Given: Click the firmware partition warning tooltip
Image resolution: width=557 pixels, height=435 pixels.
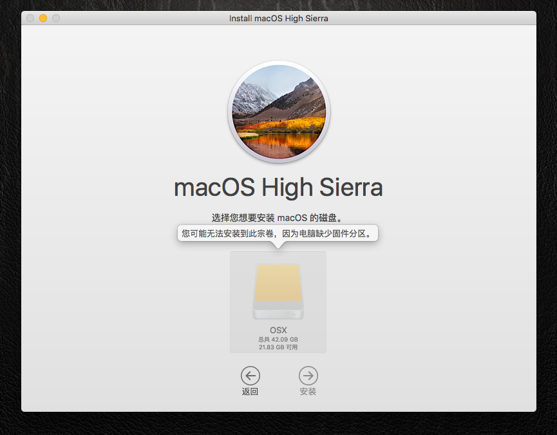Looking at the screenshot, I should [278, 233].
